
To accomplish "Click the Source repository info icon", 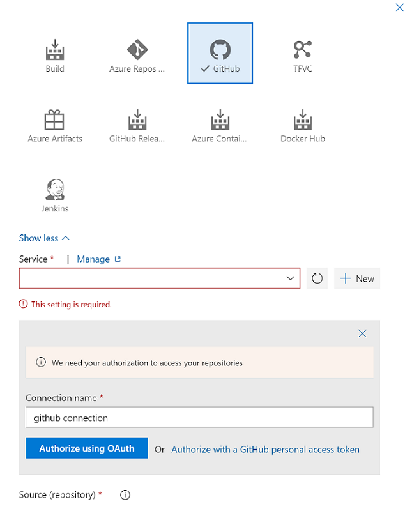I will pos(125,495).
